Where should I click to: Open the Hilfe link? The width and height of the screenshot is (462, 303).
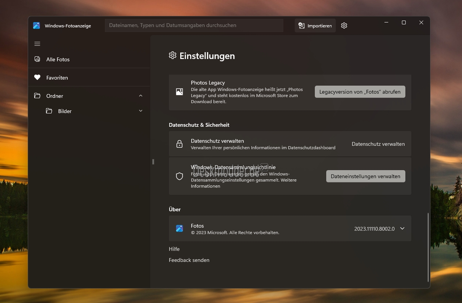pos(174,249)
